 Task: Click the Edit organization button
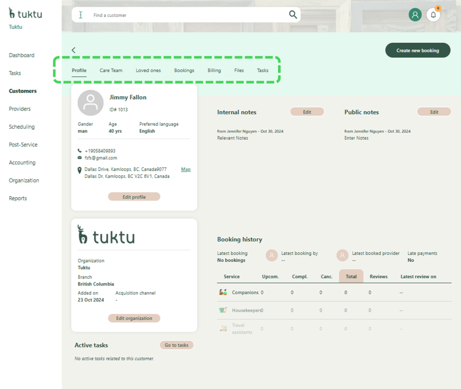tap(134, 318)
